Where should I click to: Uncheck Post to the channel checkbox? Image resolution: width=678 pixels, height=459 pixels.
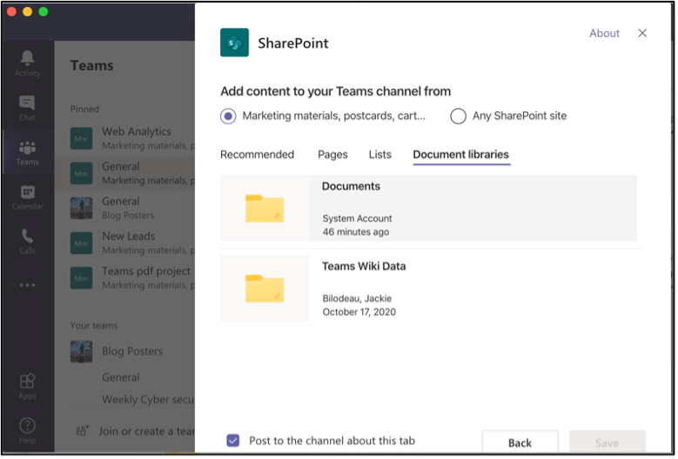point(233,442)
